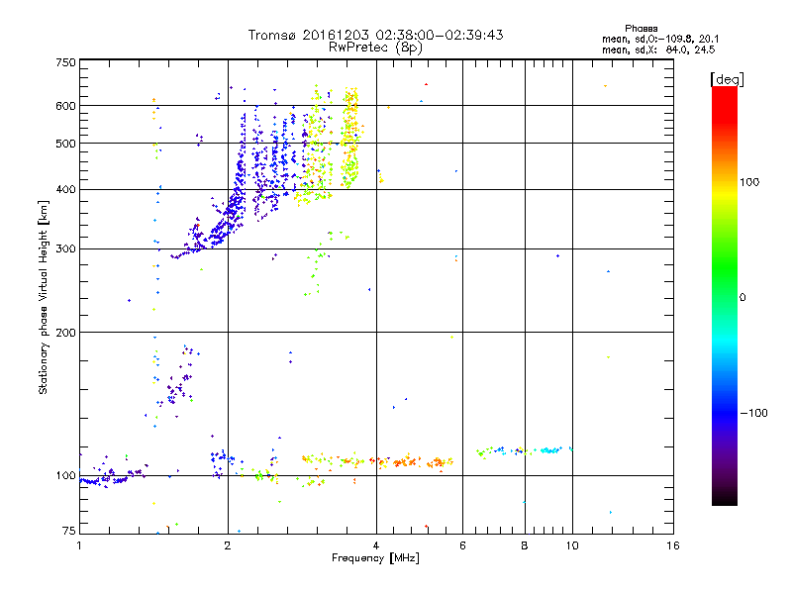Image resolution: width=792 pixels, height=594 pixels.
Task: Click the y-axis tick label '75'
Action: point(69,531)
